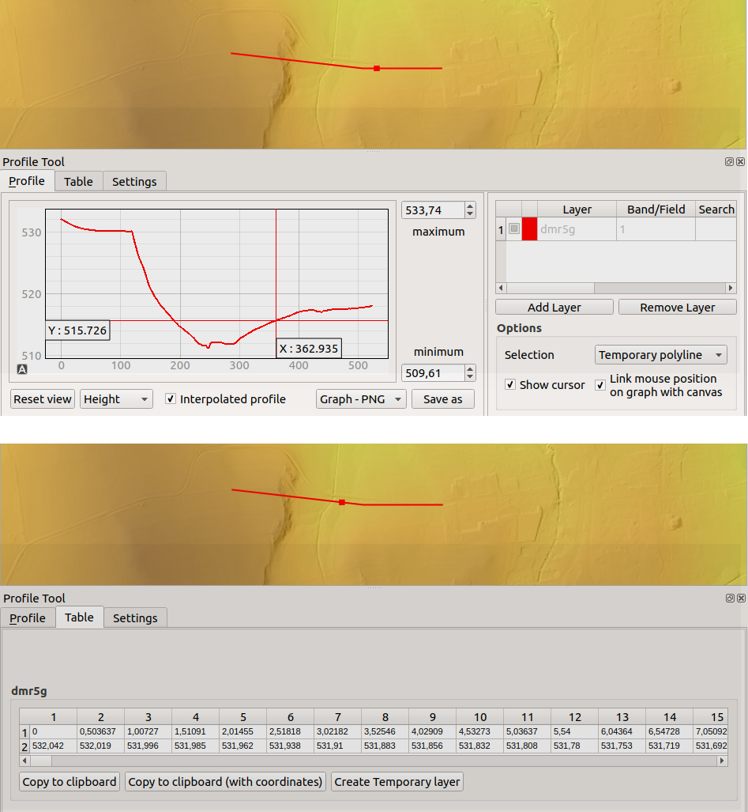Click table cell 5,54

pyautogui.click(x=575, y=731)
